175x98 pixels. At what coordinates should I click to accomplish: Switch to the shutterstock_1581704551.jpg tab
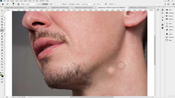(60, 8)
